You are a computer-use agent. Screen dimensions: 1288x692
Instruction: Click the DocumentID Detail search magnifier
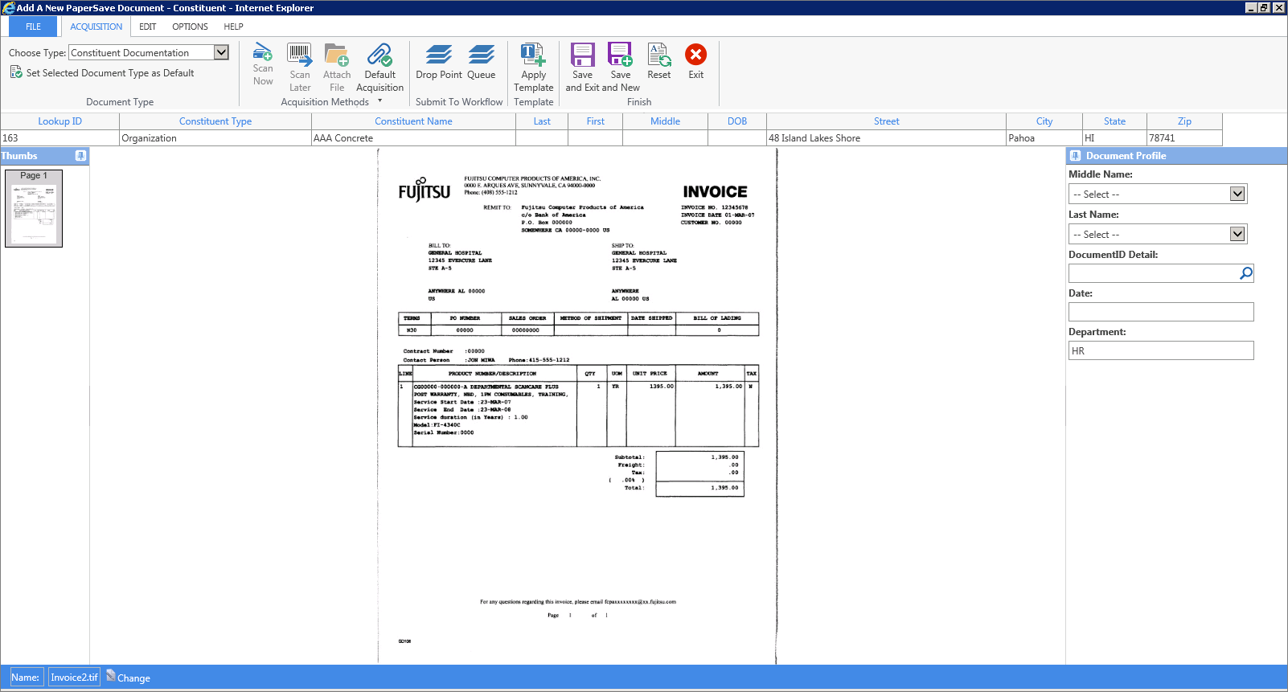(1246, 273)
